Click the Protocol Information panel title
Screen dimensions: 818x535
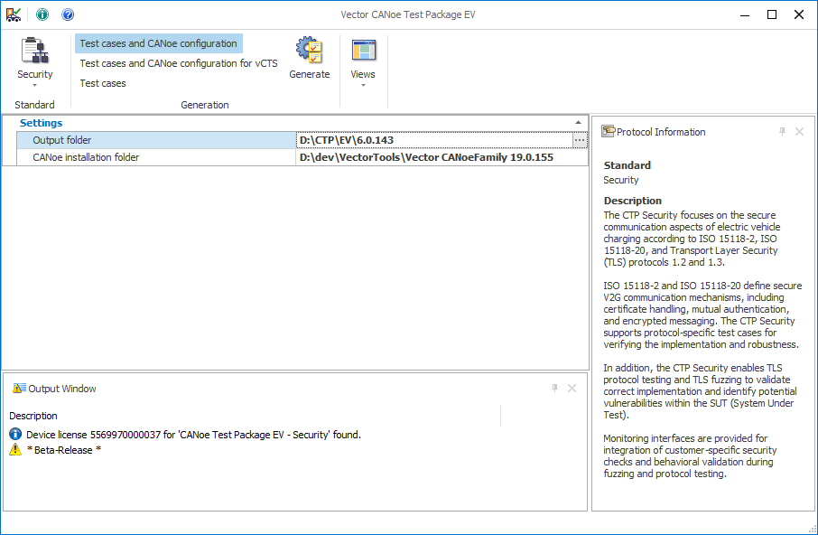point(661,132)
